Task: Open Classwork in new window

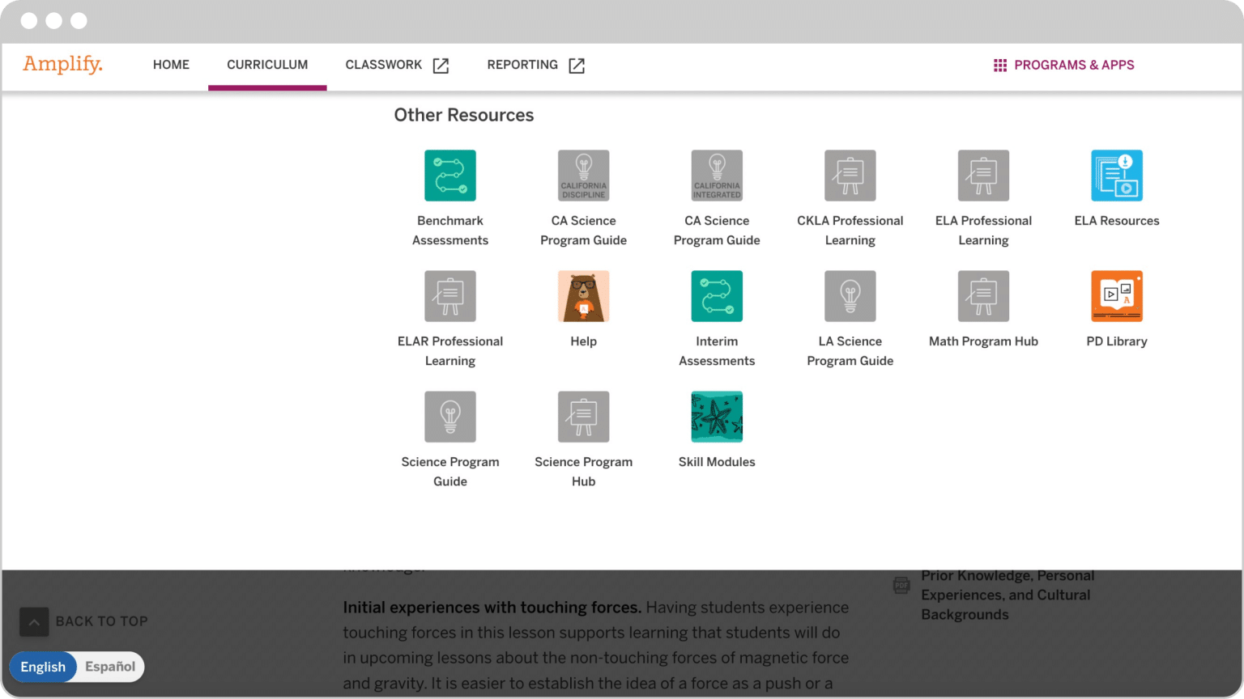Action: point(396,65)
